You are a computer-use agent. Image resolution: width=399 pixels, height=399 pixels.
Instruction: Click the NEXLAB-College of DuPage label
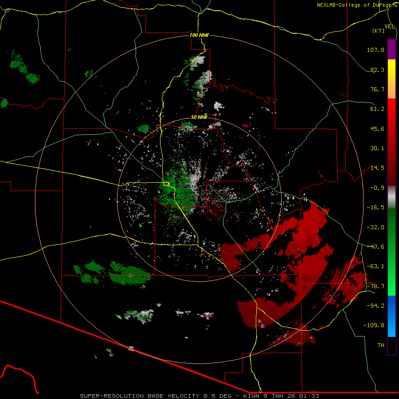point(354,5)
